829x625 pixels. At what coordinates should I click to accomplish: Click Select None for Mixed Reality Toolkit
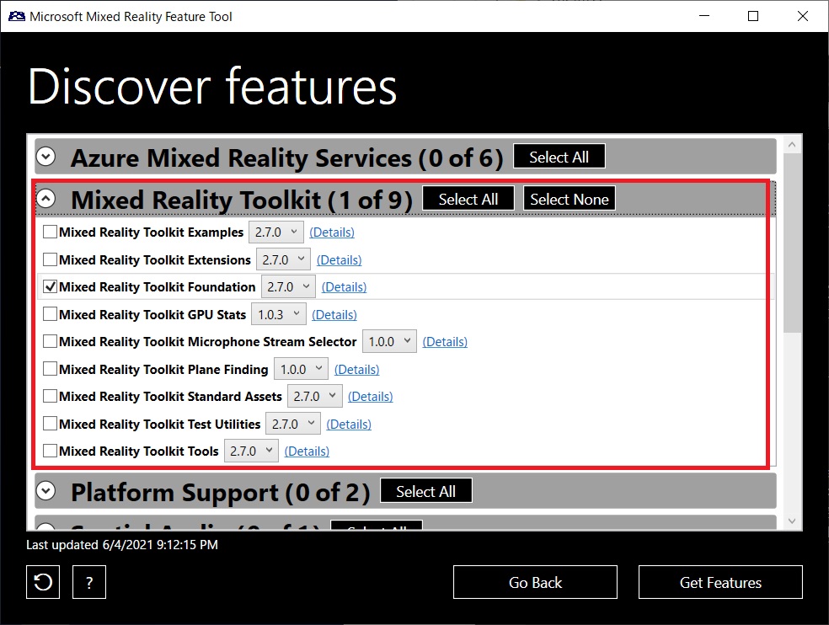[x=569, y=199]
